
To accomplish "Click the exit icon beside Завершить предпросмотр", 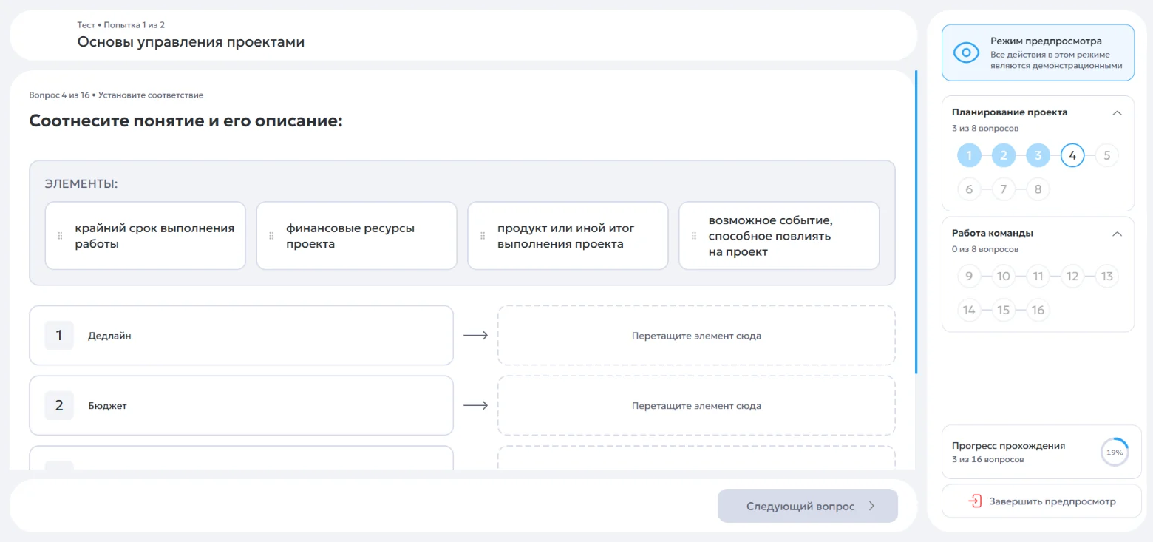I will pyautogui.click(x=975, y=501).
